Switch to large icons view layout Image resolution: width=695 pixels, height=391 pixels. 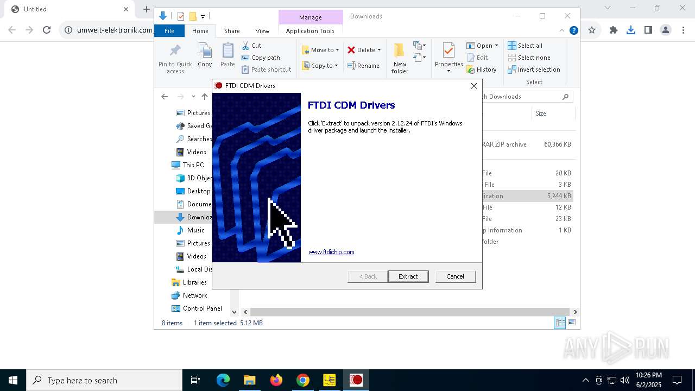tap(572, 323)
